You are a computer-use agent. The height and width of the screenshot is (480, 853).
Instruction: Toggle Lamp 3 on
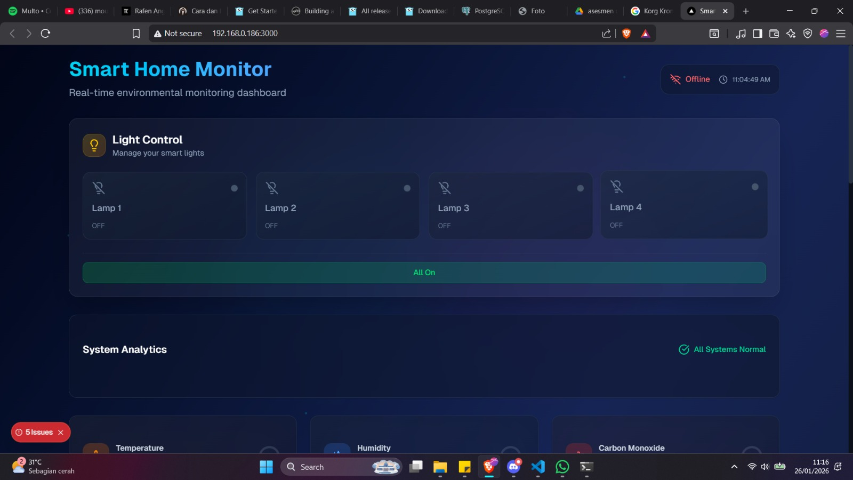[510, 206]
